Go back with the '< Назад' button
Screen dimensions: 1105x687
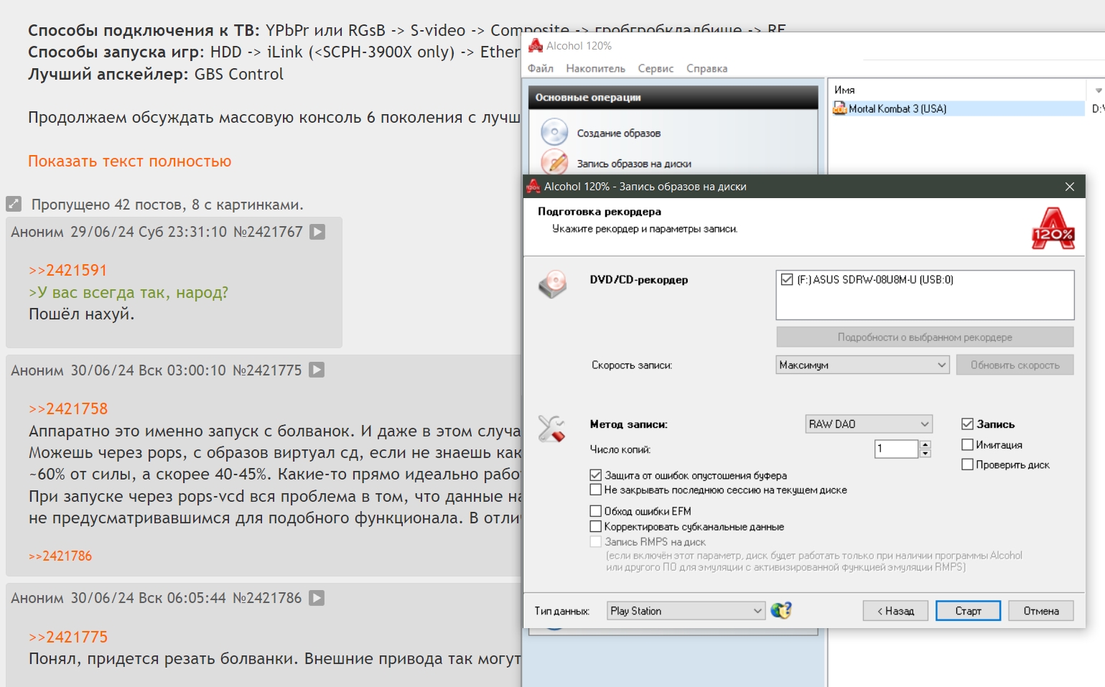point(895,611)
